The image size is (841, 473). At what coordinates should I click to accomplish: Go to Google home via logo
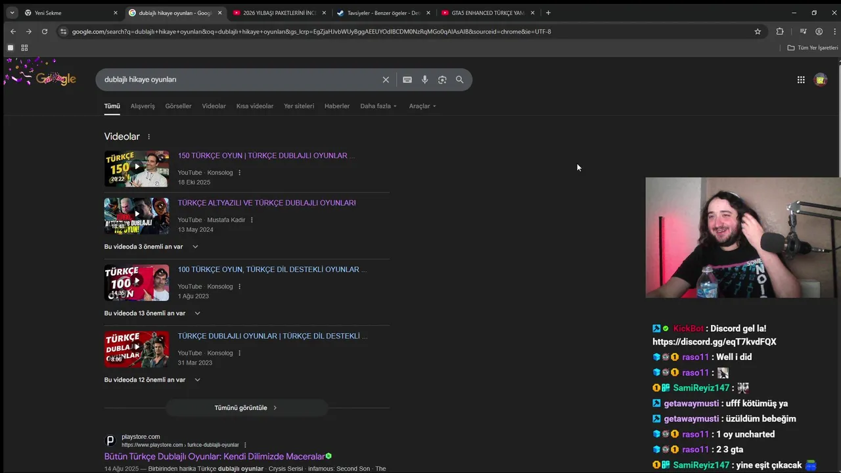(56, 79)
